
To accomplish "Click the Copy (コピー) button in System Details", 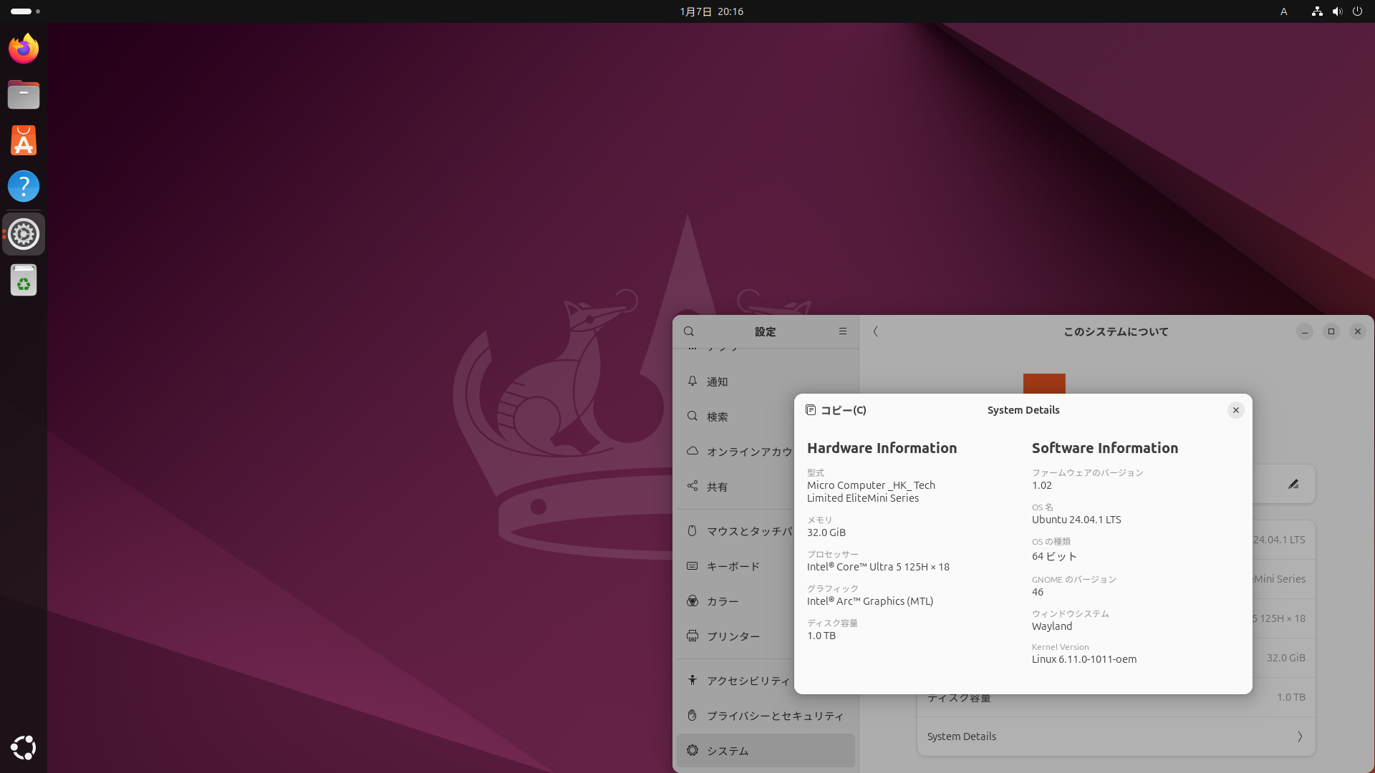I will pos(836,410).
